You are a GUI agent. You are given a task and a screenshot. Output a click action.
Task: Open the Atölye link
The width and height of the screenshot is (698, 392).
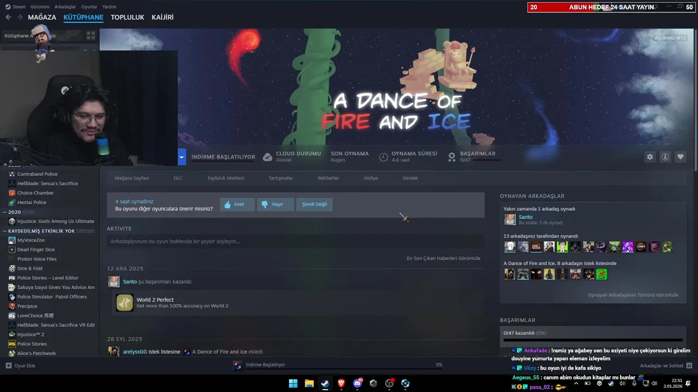tap(371, 178)
